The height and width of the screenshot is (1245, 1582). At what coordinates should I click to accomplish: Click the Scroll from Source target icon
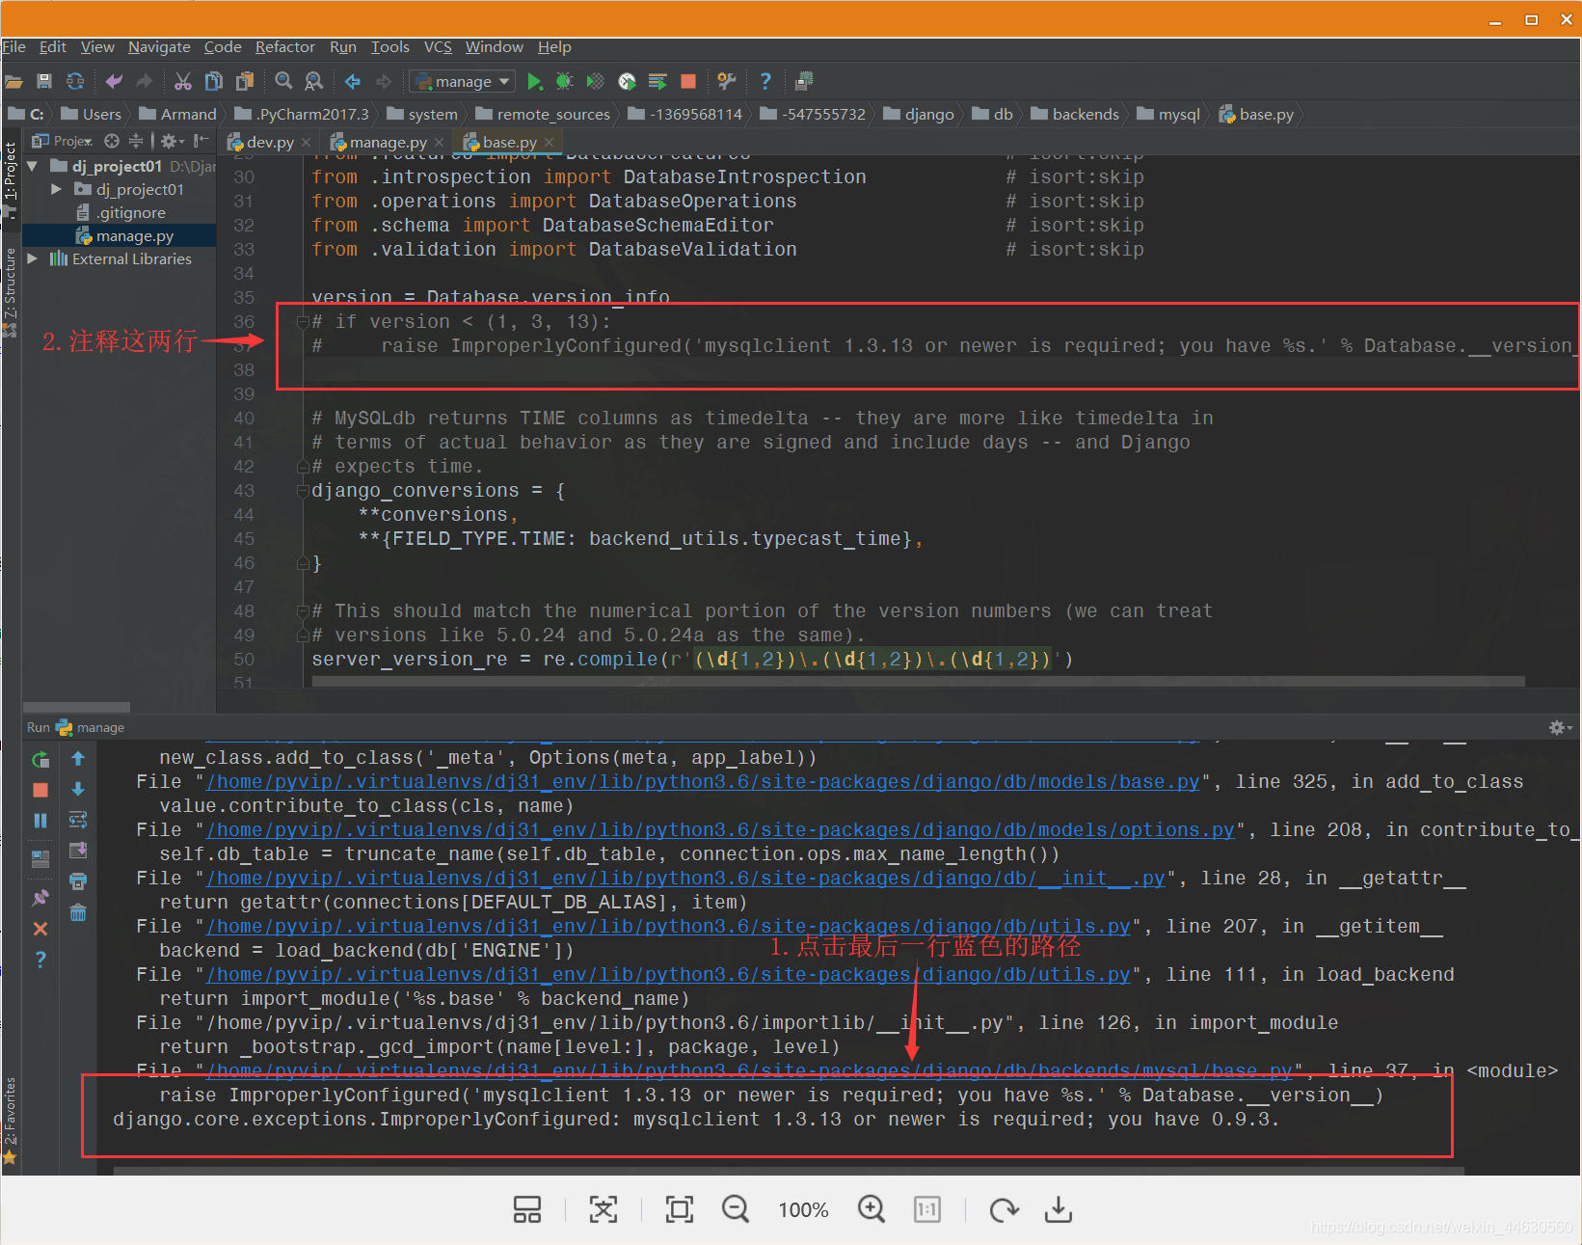point(112,141)
